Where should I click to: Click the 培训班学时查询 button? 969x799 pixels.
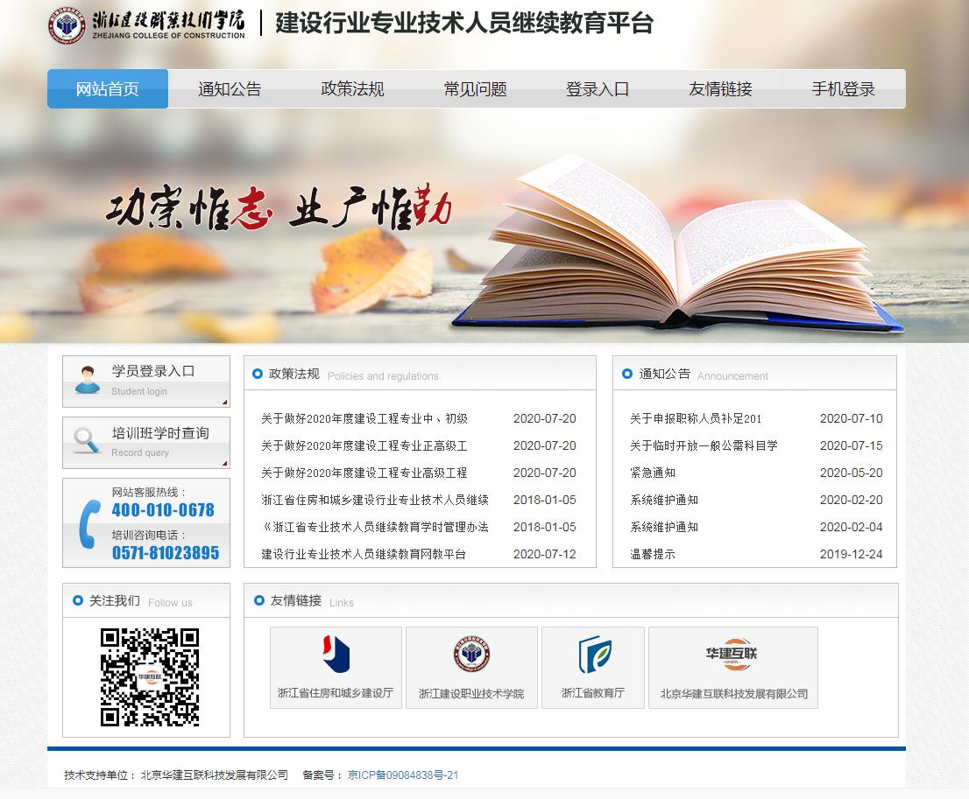(160, 433)
